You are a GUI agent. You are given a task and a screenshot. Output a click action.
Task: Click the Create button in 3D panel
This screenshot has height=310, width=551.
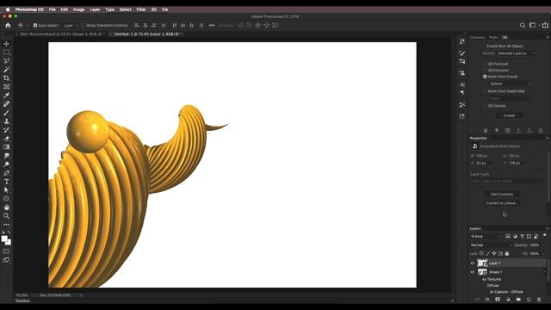coord(509,115)
